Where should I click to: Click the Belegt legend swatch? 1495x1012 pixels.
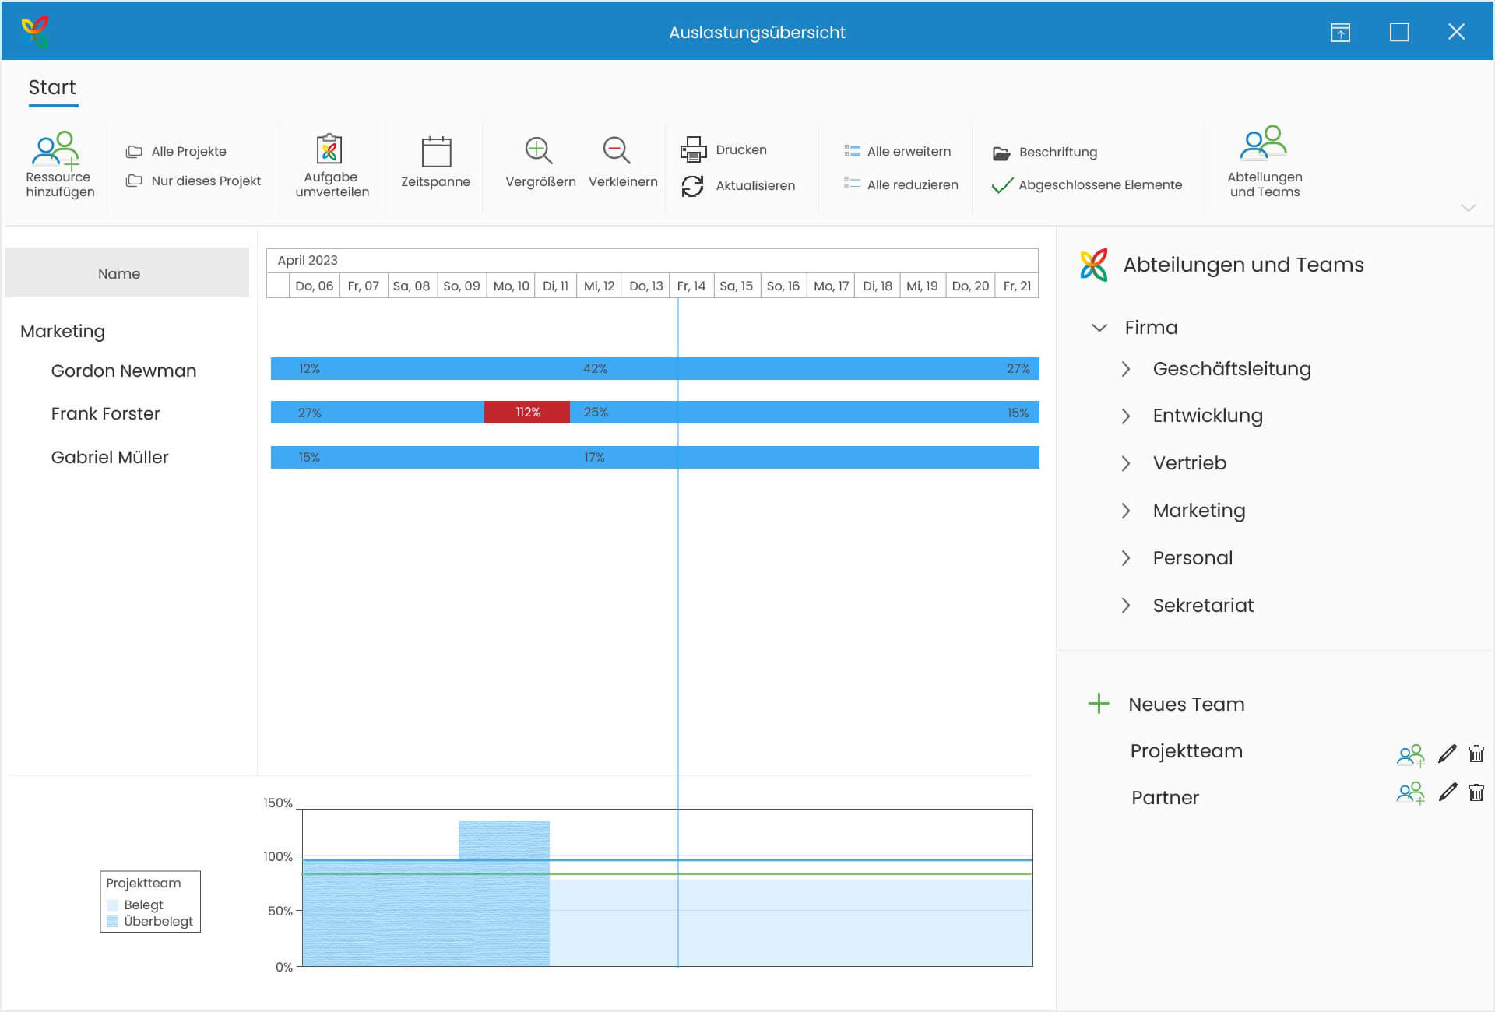click(x=113, y=905)
